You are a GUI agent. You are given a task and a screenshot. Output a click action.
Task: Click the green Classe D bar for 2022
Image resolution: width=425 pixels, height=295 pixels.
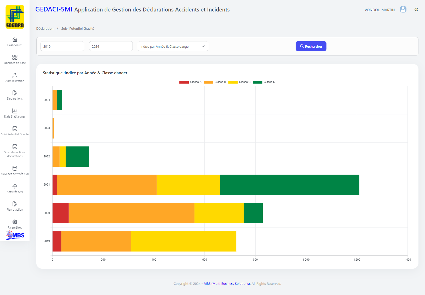(77, 157)
